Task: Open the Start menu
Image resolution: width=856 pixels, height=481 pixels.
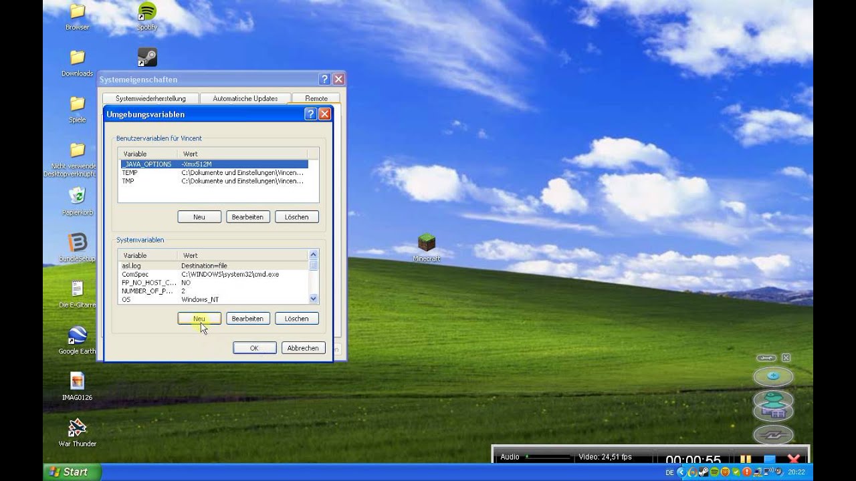Action: 72,472
